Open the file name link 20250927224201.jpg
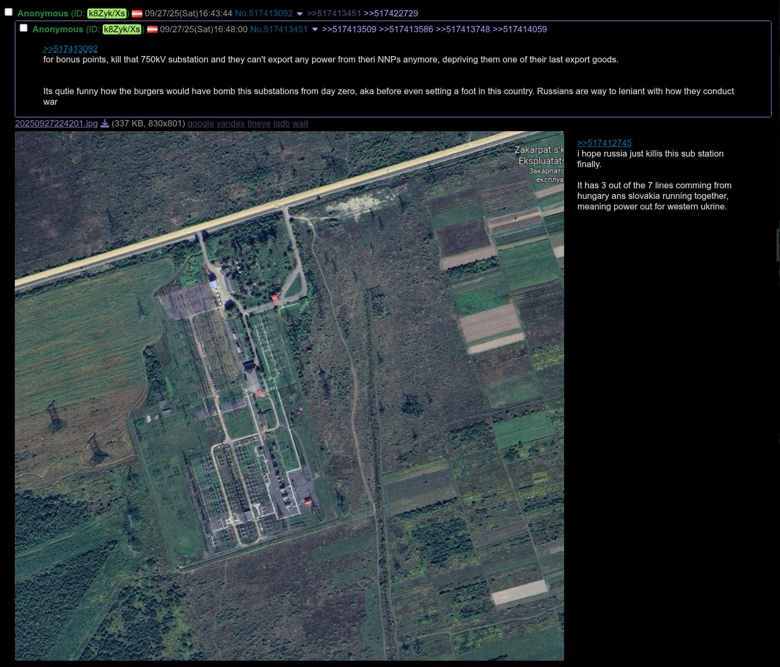This screenshot has height=667, width=780. [56, 123]
